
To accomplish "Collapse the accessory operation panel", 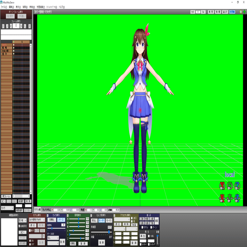I will (x=114, y=215).
